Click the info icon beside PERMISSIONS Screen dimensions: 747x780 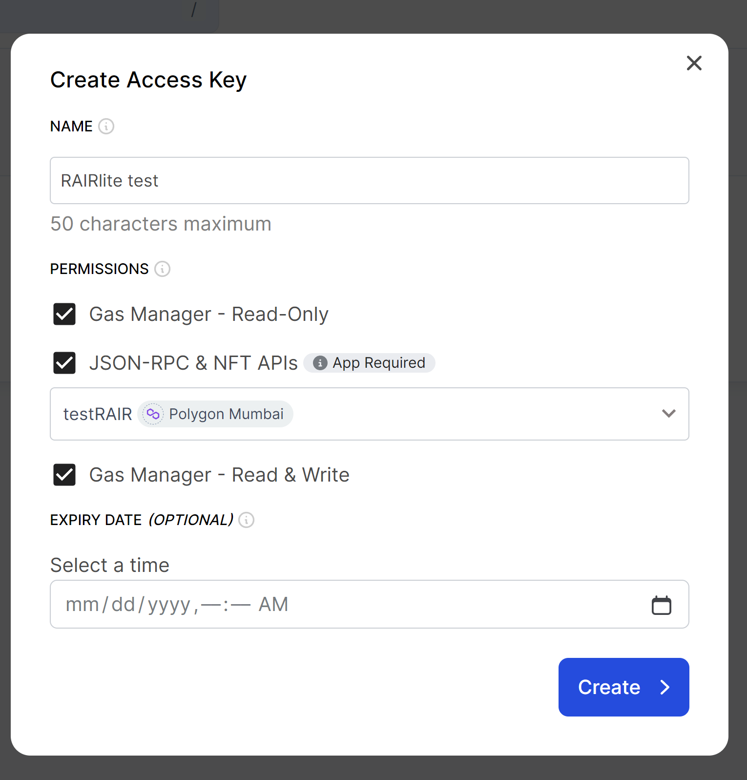[162, 269]
